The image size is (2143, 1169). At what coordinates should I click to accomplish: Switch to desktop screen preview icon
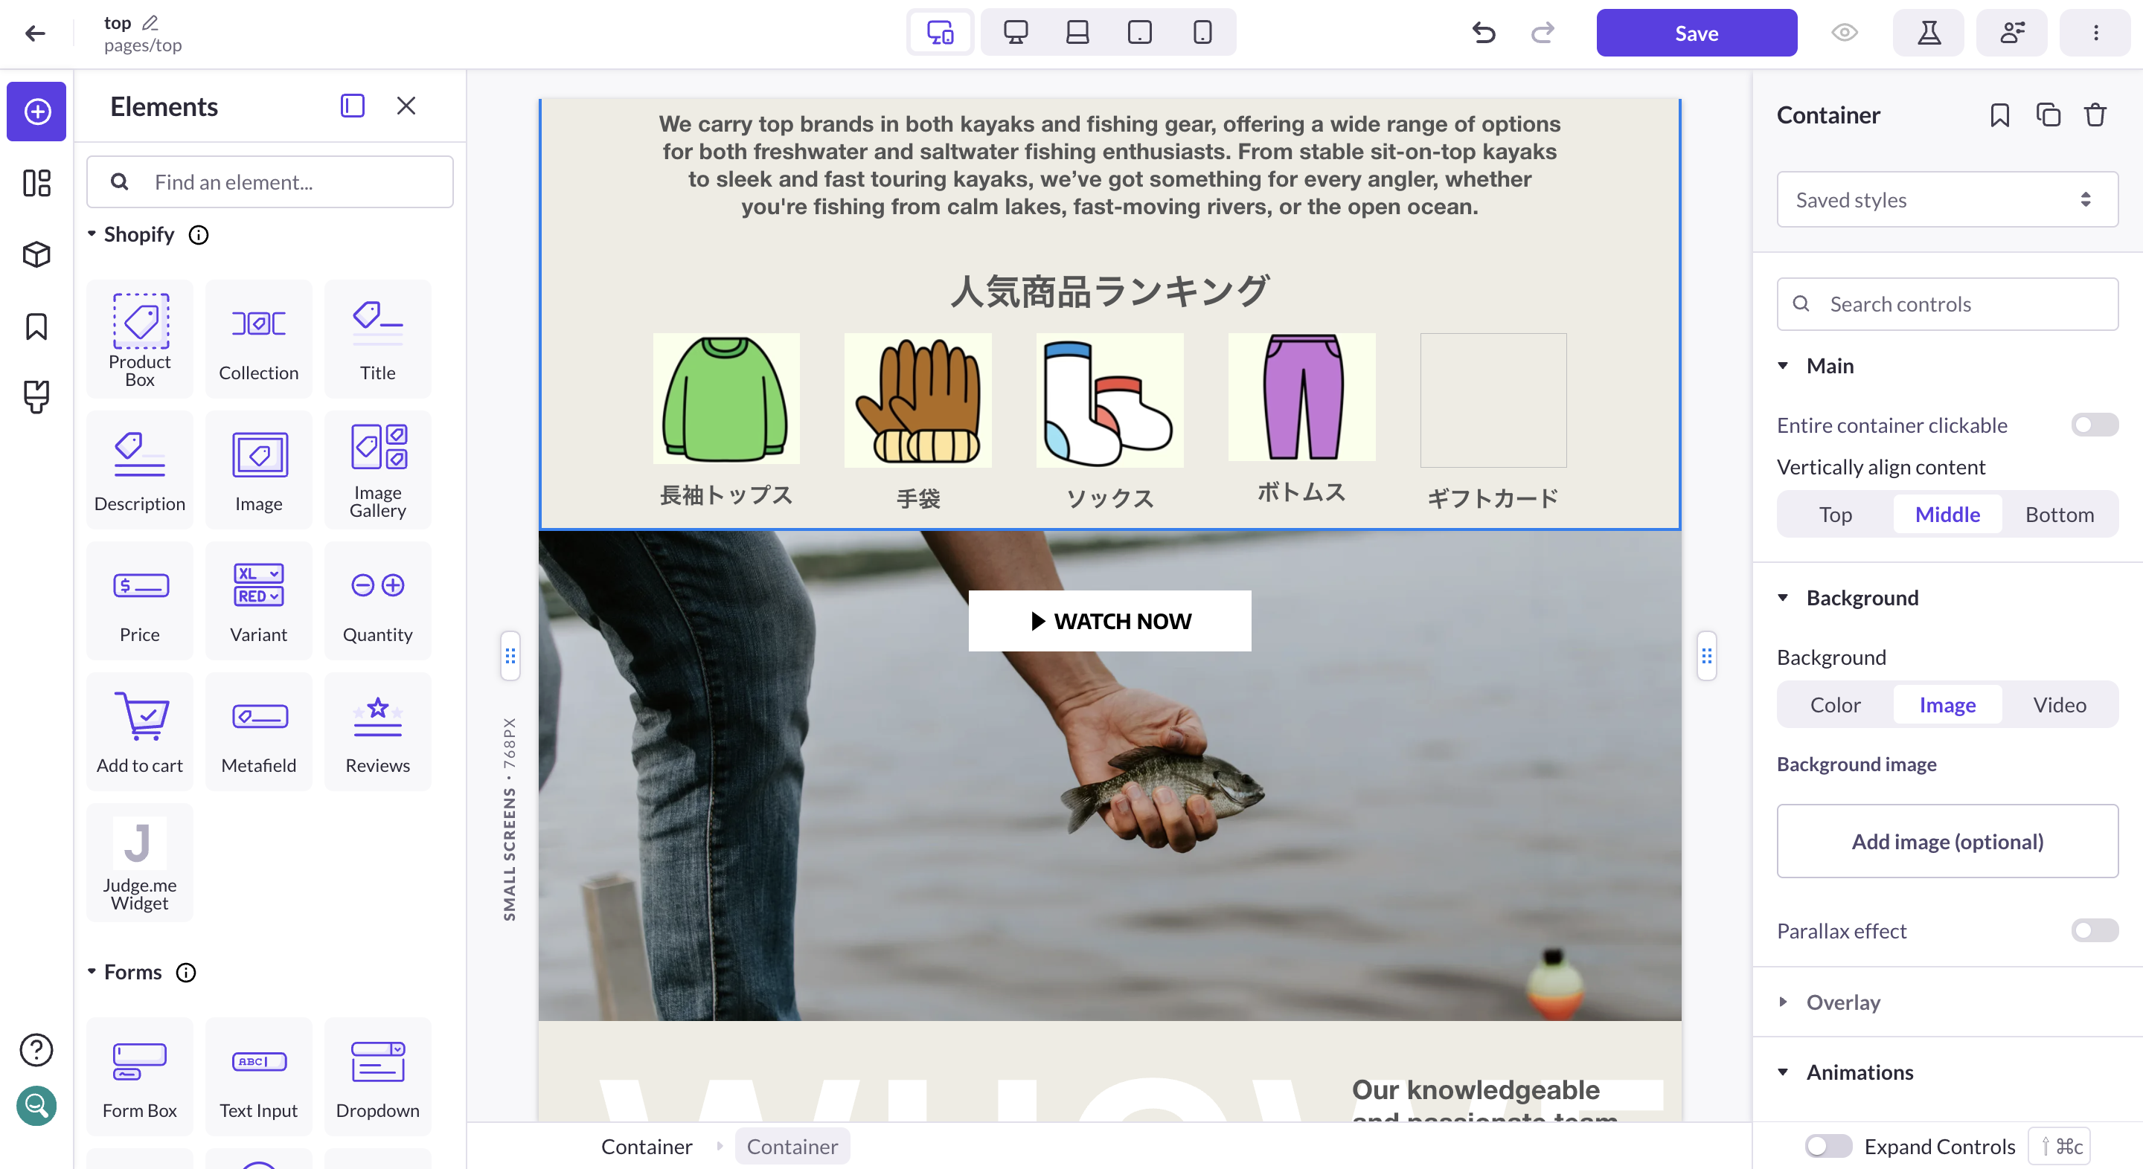tap(1015, 33)
